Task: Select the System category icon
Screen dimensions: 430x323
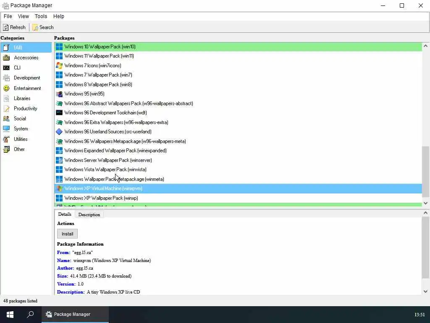Action: click(x=6, y=129)
